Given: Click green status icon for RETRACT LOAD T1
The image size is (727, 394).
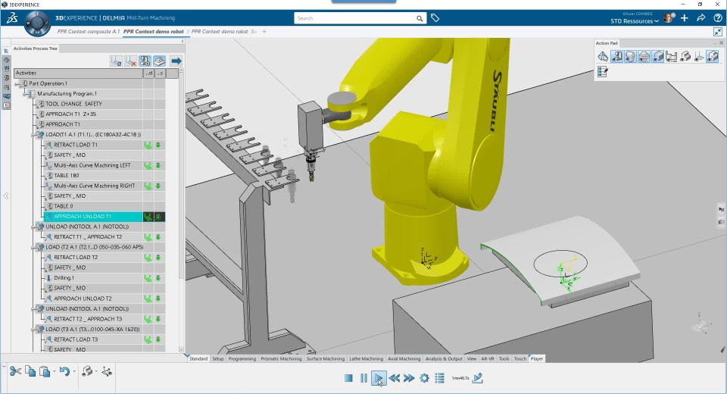Looking at the screenshot, I should [148, 145].
